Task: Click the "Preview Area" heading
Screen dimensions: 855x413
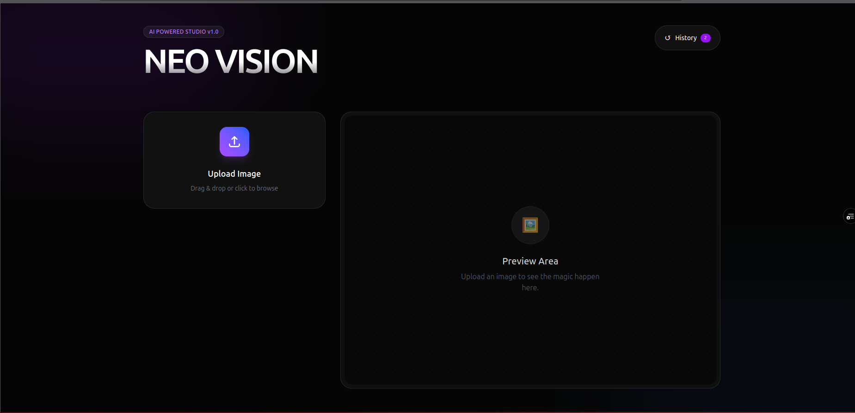Action: point(530,261)
